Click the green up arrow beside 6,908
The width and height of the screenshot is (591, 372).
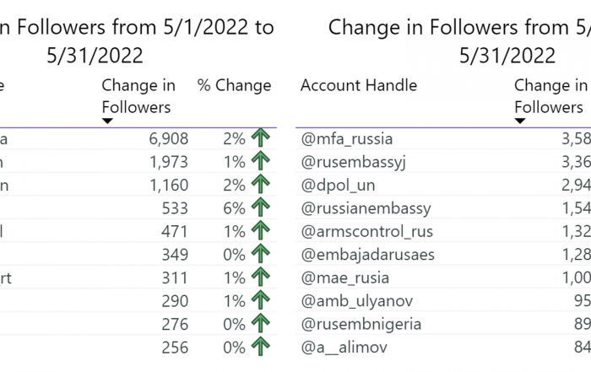pyautogui.click(x=260, y=137)
